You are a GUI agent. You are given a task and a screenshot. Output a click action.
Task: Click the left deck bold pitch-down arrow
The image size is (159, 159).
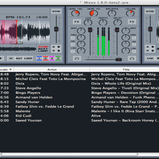coord(59,50)
